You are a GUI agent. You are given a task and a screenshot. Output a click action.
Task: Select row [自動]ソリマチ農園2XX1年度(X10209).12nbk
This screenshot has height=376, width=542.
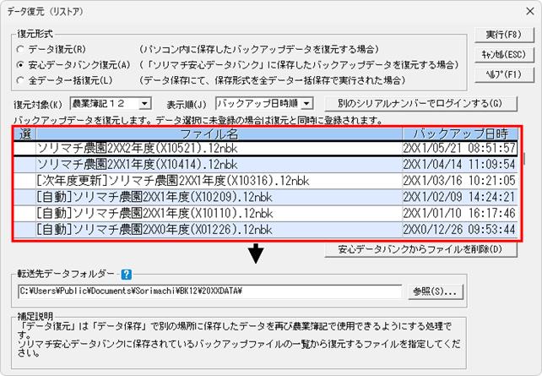coord(265,197)
